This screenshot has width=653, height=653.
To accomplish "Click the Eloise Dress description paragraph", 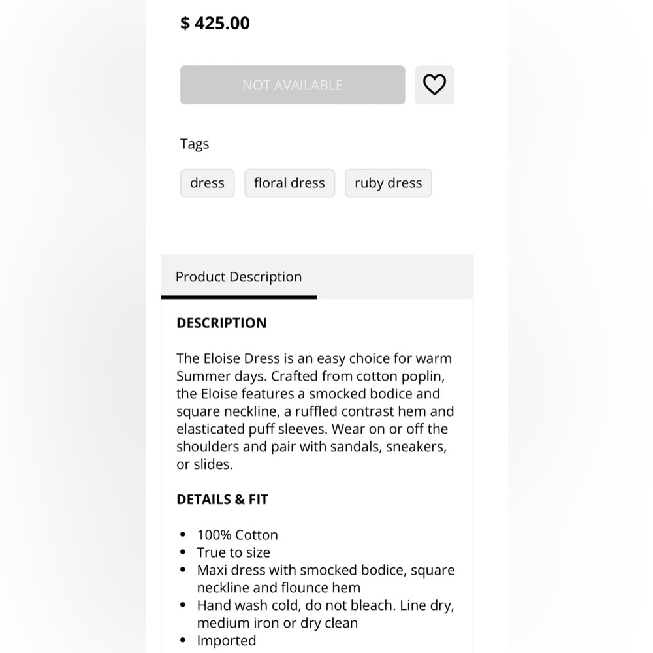I will click(315, 411).
